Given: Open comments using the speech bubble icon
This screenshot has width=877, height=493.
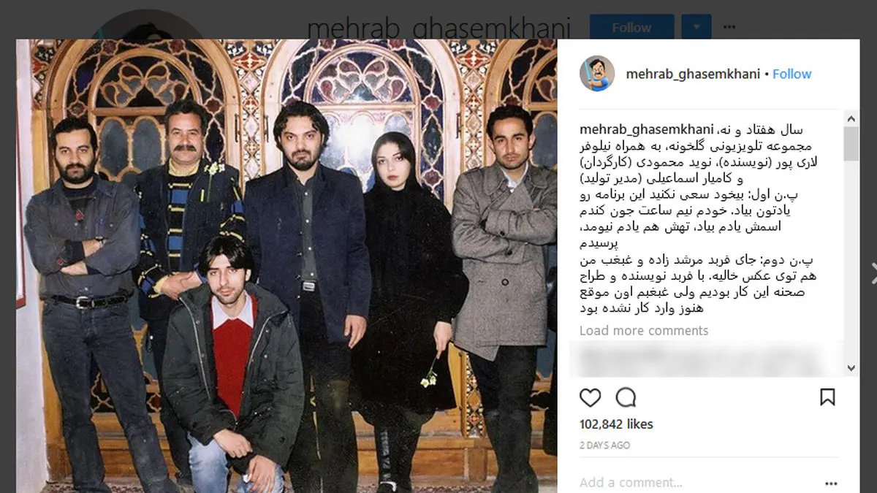Looking at the screenshot, I should 626,397.
